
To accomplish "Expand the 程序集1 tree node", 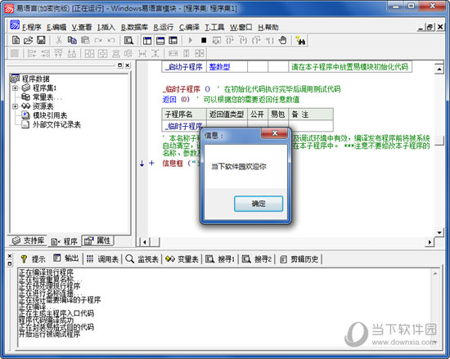I will coord(15,88).
